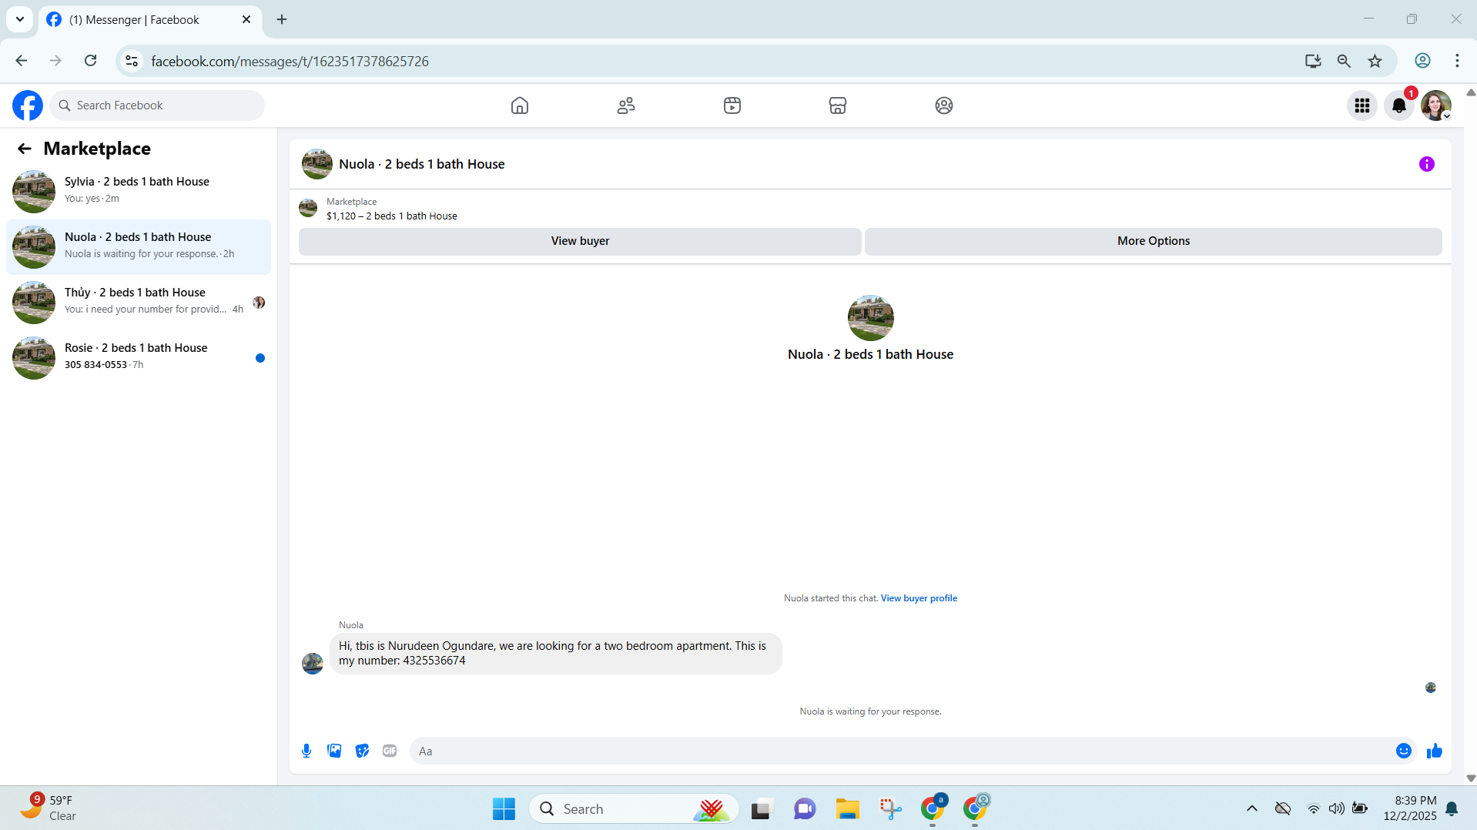Screen dimensions: 1477x830
Task: Open a new browser tab
Action: [x=282, y=19]
